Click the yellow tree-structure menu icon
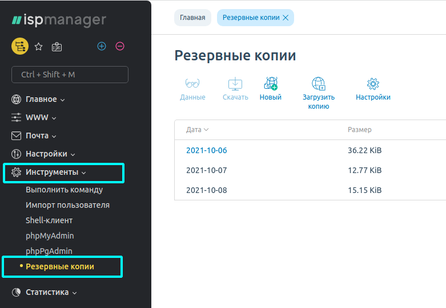Viewport: 446px width, 308px height. [20, 46]
